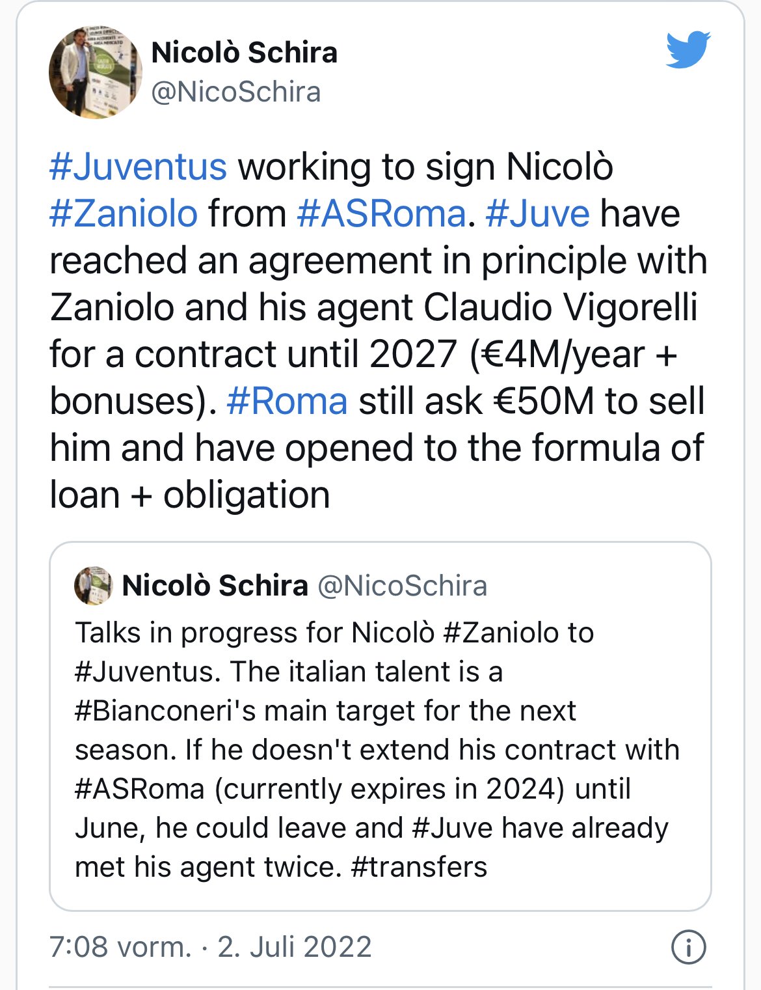Click the Nicolò Schira display name header
761x990 pixels.
point(244,53)
